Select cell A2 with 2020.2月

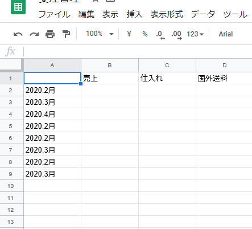click(52, 90)
